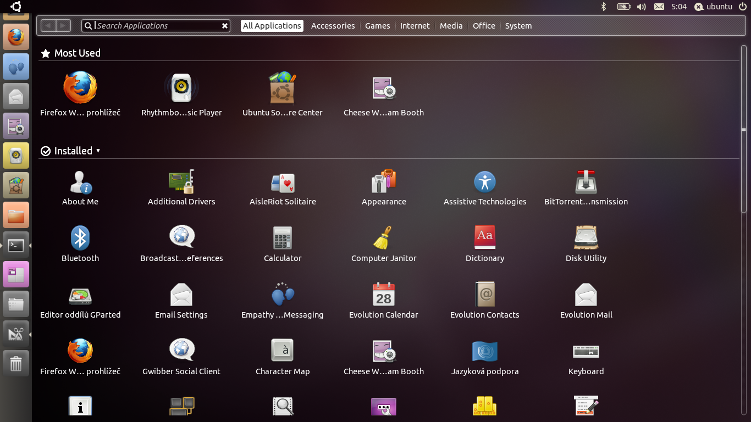Viewport: 751px width, 422px height.
Task: Open the Home Folder launcher icon
Action: [16, 215]
